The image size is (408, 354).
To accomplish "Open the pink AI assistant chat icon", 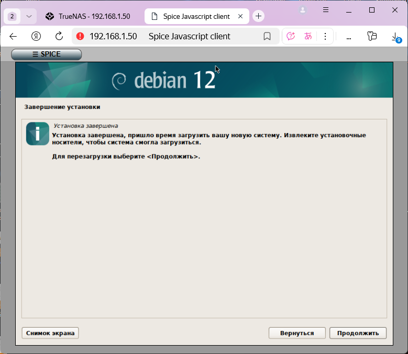I will (x=291, y=36).
